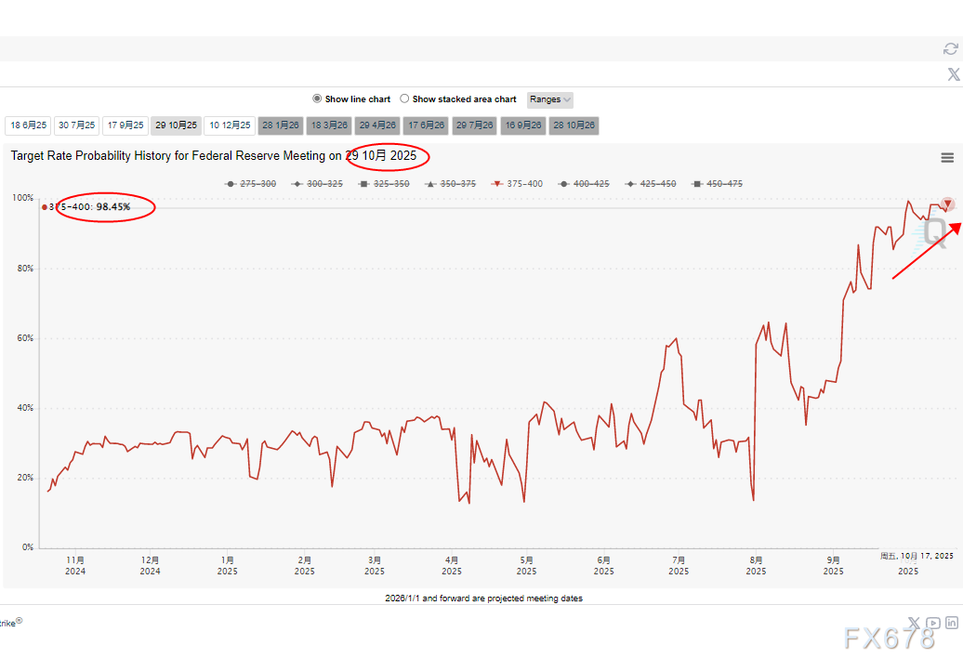
Task: Click the 18 6月25 meeting button
Action: (x=28, y=125)
